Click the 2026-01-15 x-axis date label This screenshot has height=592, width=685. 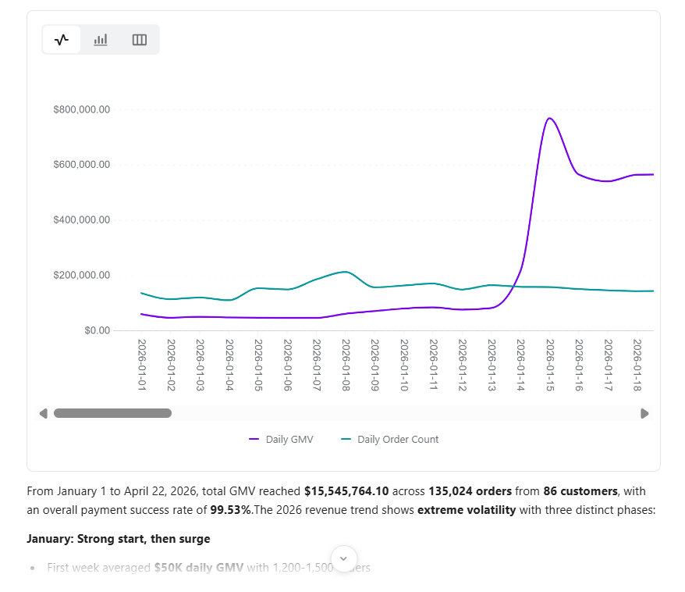[550, 365]
